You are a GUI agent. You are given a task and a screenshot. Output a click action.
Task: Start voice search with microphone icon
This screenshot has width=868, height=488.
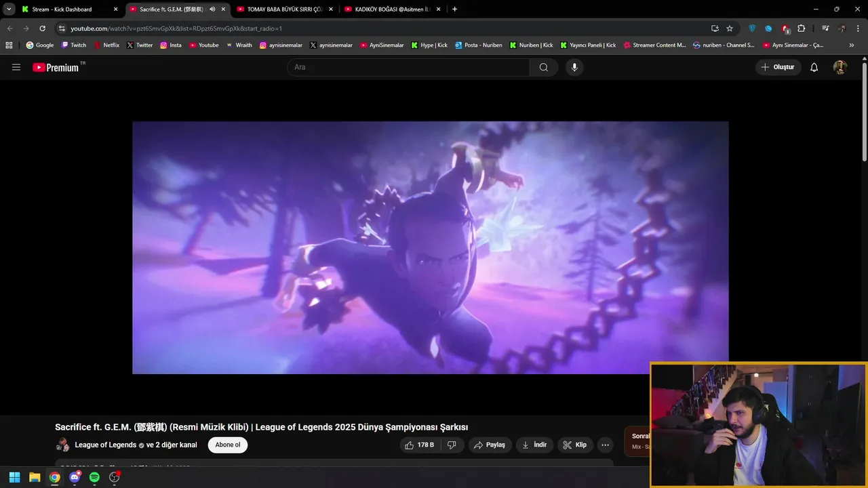574,67
